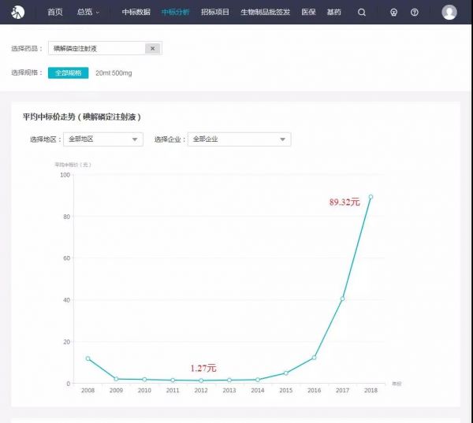
Task: Click the 2017 data point on the line
Action: [342, 299]
